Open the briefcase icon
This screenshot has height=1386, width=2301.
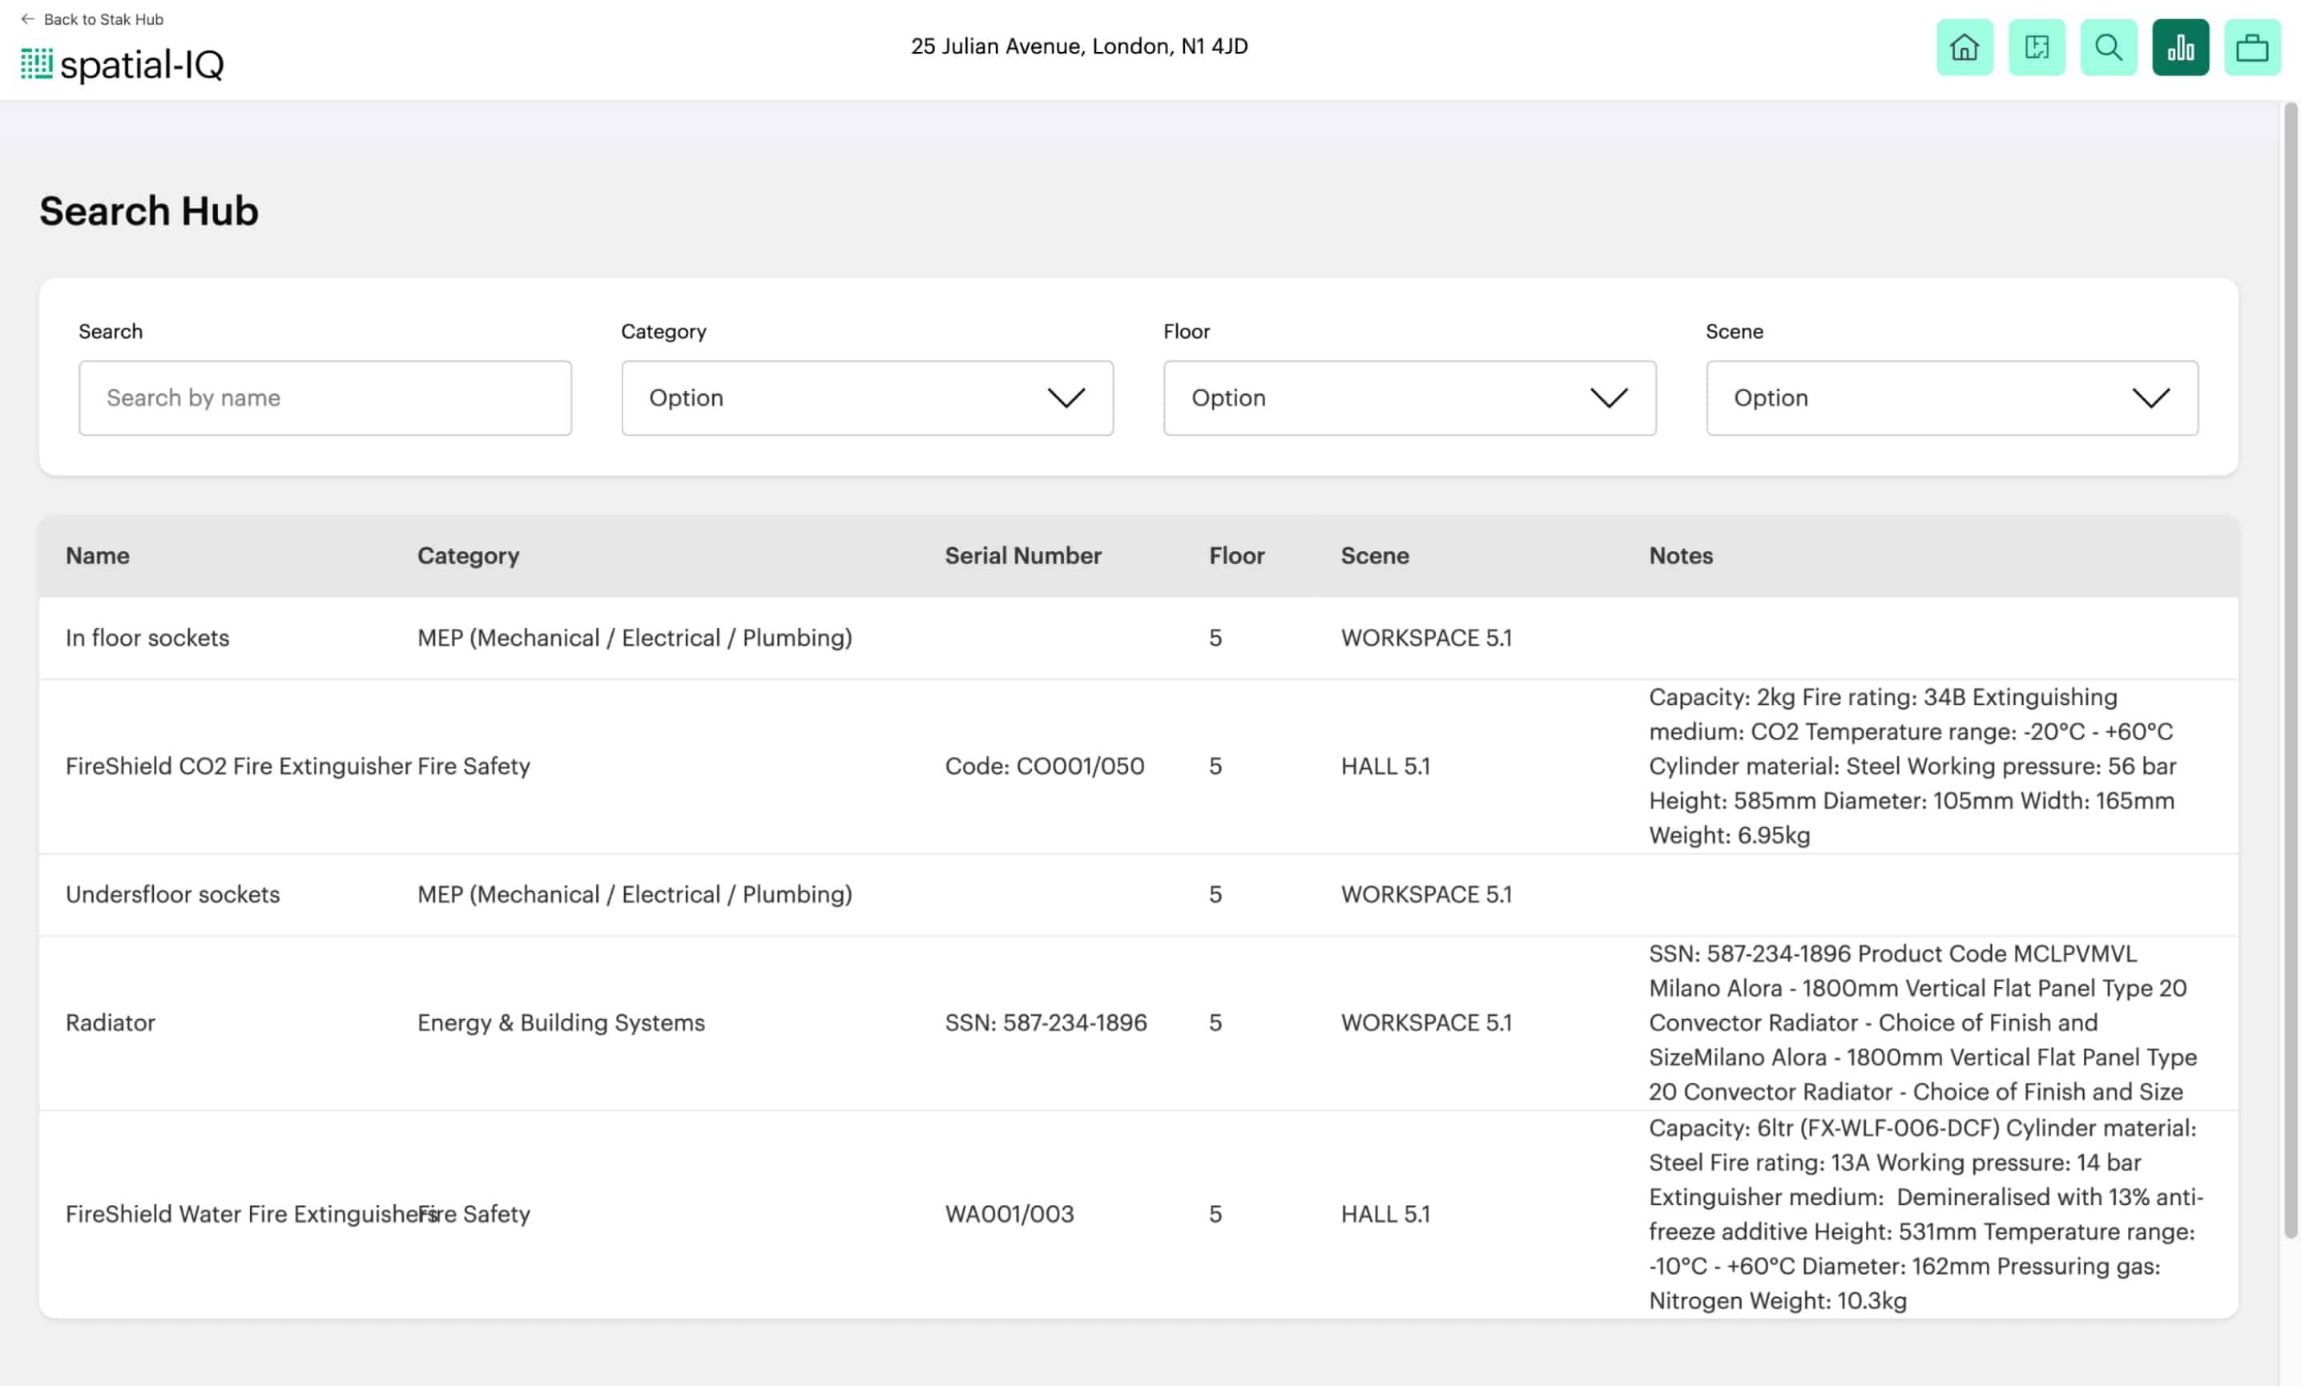pos(2251,46)
